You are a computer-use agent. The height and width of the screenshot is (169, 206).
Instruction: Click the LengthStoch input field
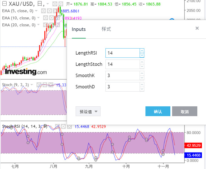click(123, 64)
